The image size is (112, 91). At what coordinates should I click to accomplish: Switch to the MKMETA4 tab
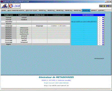click(x=68, y=10)
